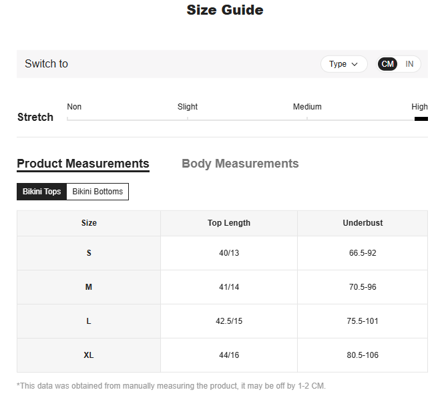Click the M size row label
448x396 pixels.
pyautogui.click(x=89, y=287)
